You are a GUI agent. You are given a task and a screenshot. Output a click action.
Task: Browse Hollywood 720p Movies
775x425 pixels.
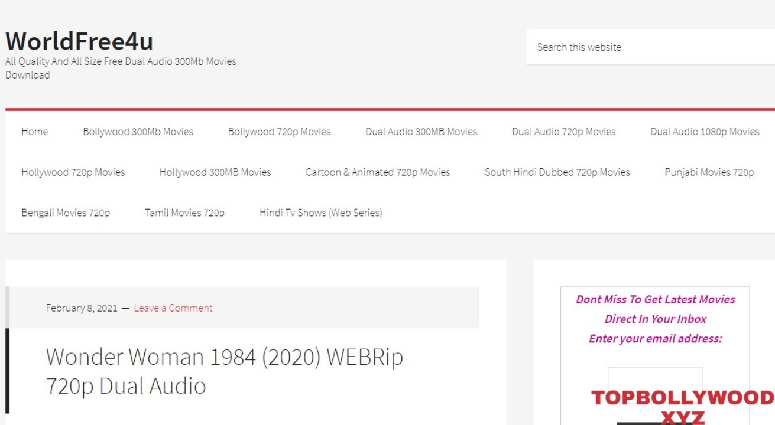tap(73, 172)
